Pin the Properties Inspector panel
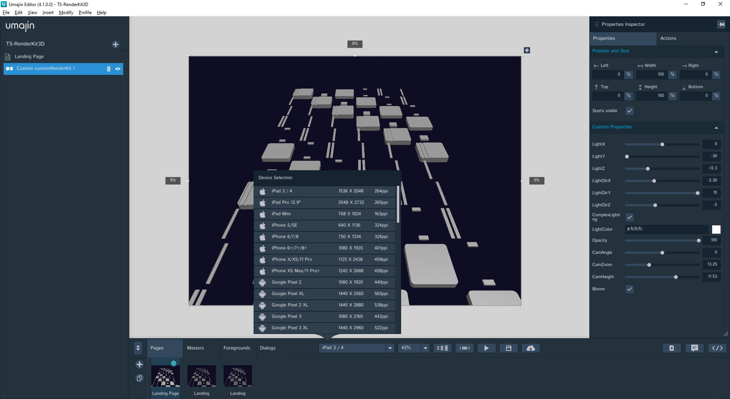 coord(721,24)
